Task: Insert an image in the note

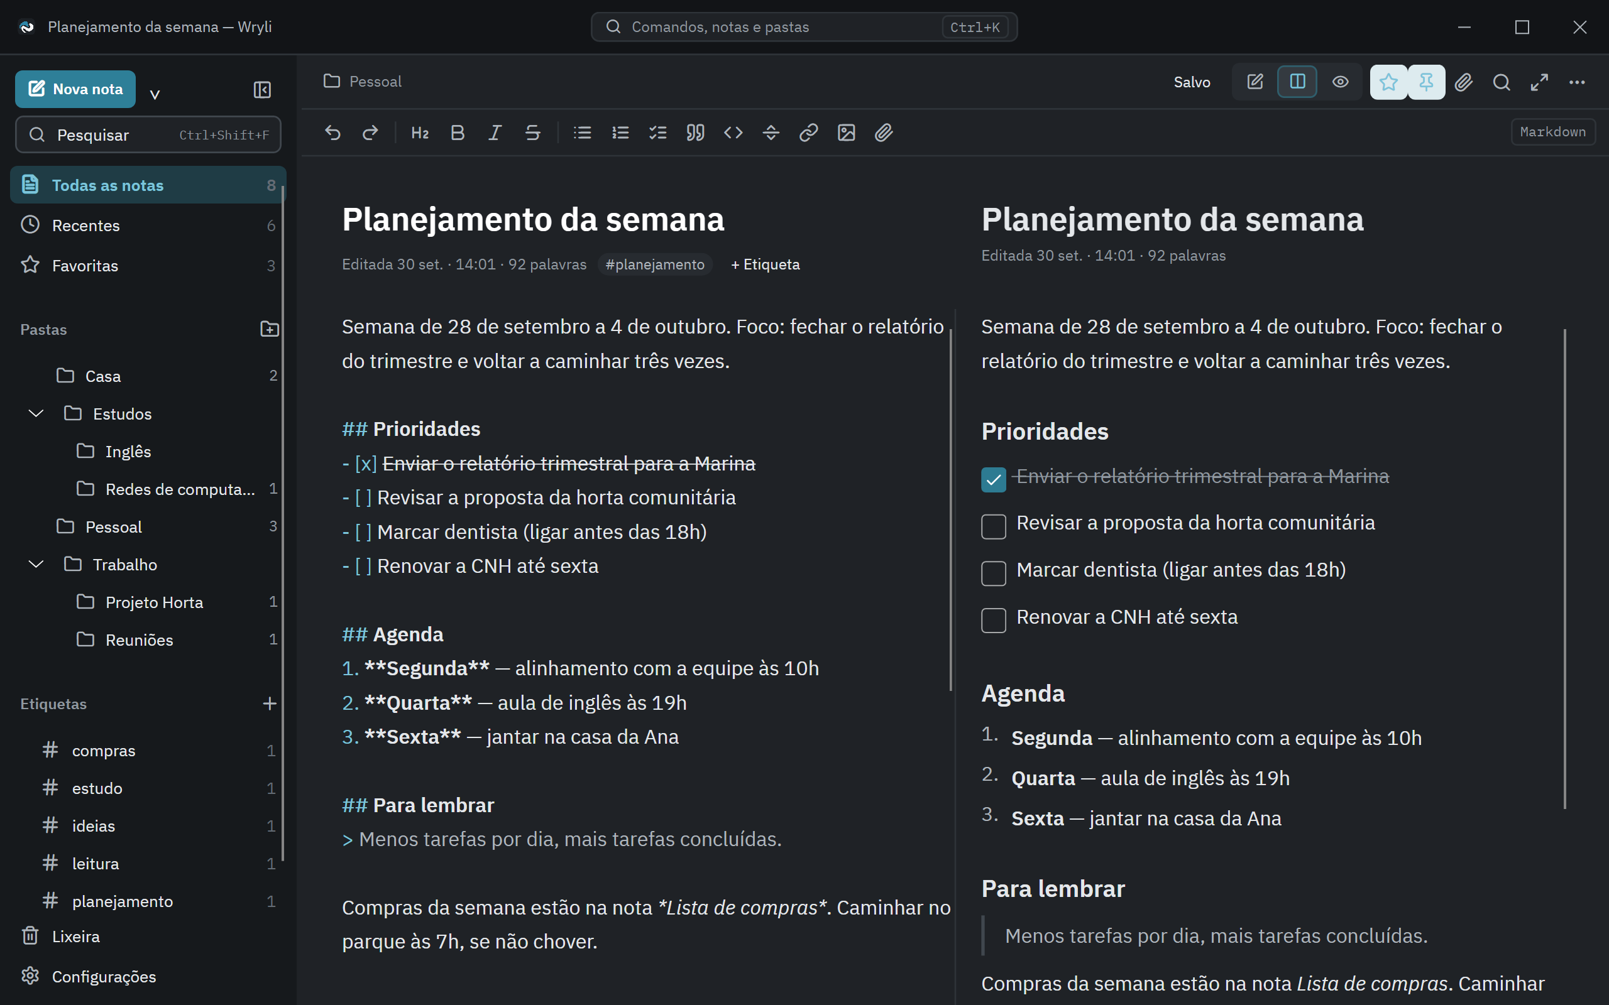Action: 847,133
